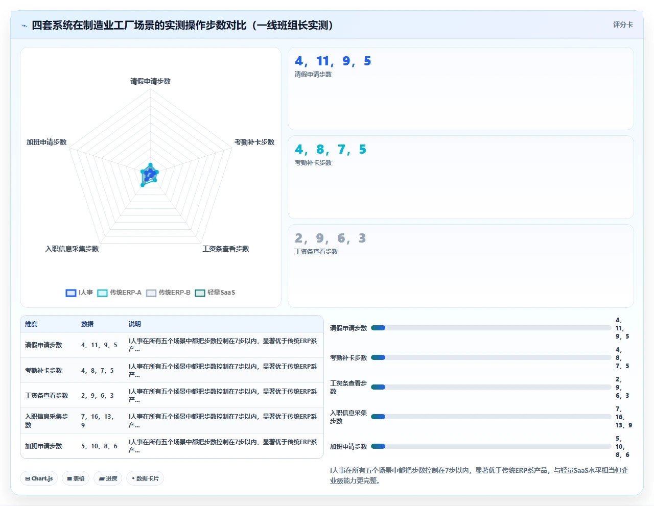Click the 轻量SaaS teal legend color box
Viewport: 654px width, 506px height.
click(200, 293)
